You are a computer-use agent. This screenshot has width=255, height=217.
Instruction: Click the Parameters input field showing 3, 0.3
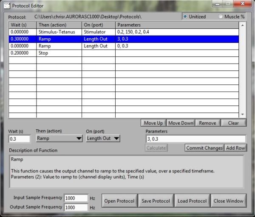coord(196,139)
